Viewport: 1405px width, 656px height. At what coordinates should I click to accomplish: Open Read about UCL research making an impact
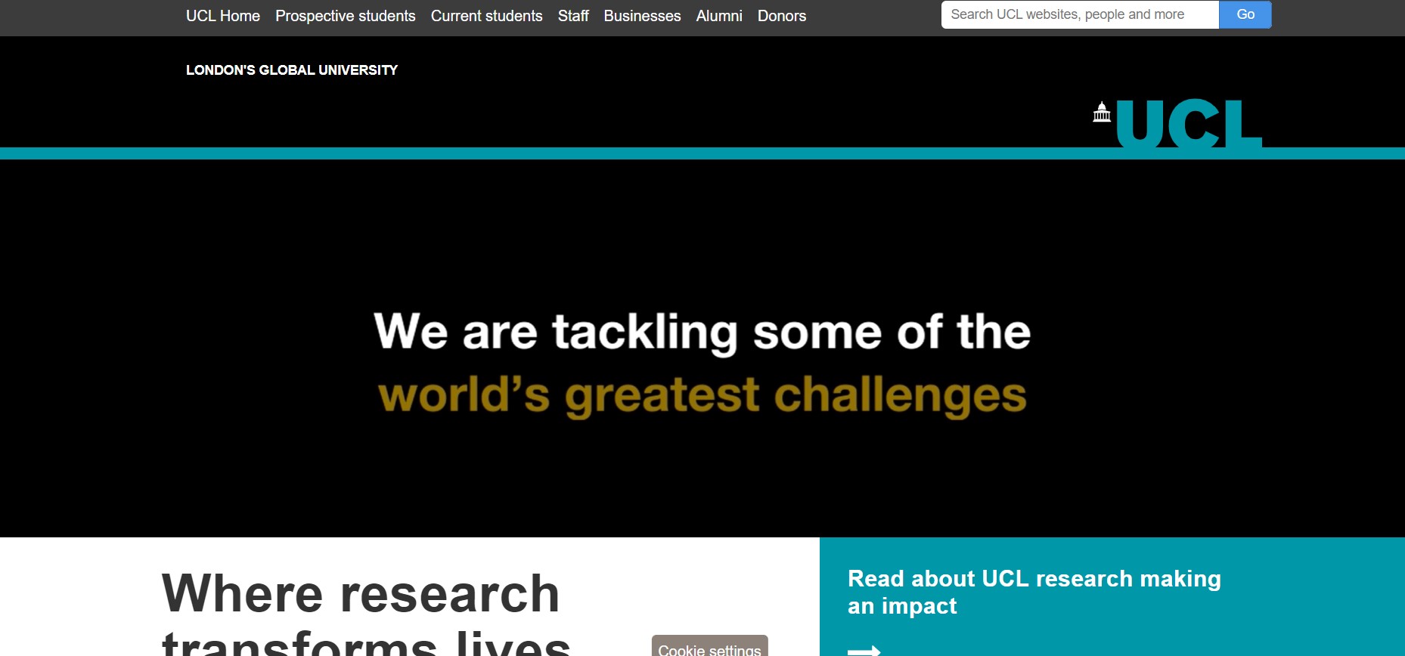1034,592
